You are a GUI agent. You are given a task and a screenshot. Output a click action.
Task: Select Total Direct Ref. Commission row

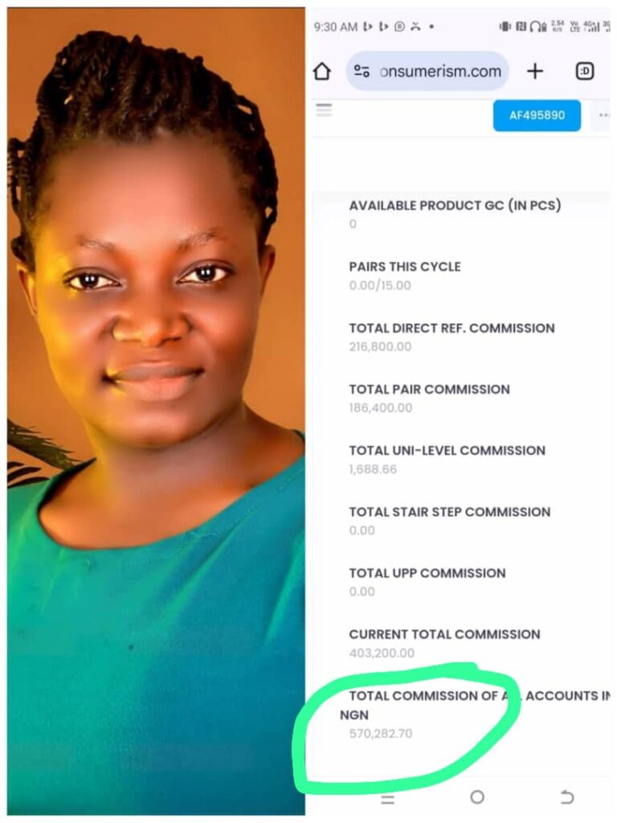(x=452, y=337)
